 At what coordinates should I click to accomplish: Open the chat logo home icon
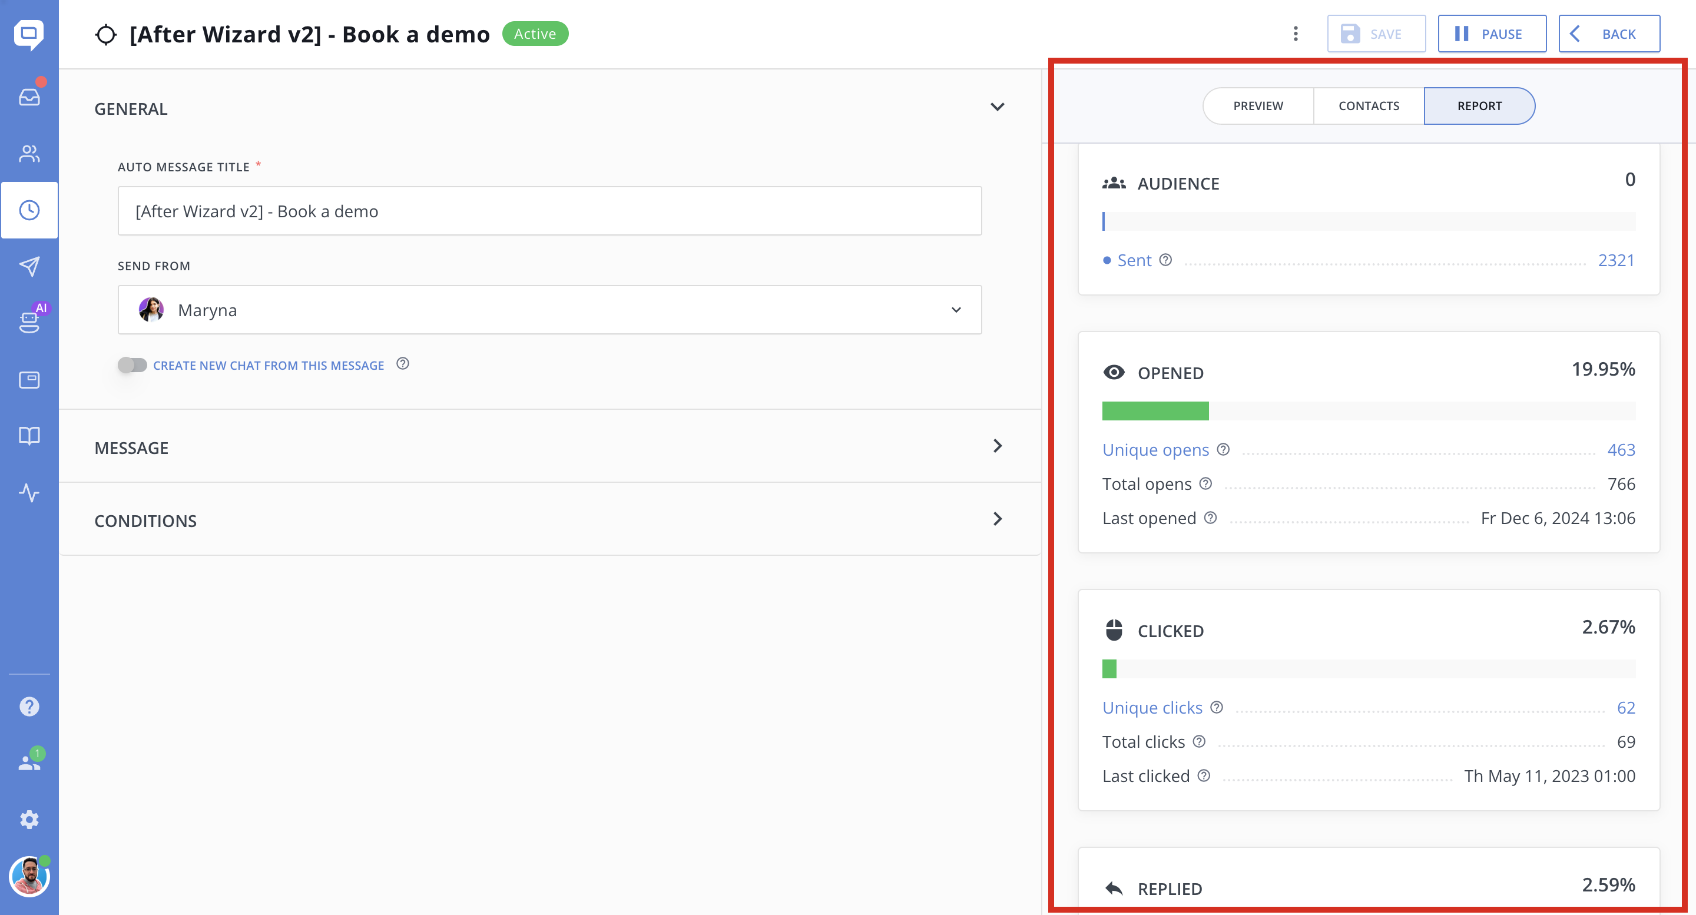pos(29,34)
